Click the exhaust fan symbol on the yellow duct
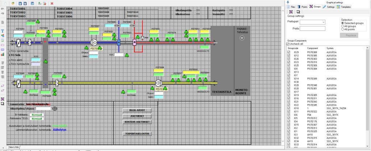The width and height of the screenshot is (371, 151). [159, 83]
